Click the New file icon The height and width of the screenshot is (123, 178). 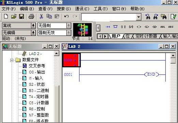point(6,17)
